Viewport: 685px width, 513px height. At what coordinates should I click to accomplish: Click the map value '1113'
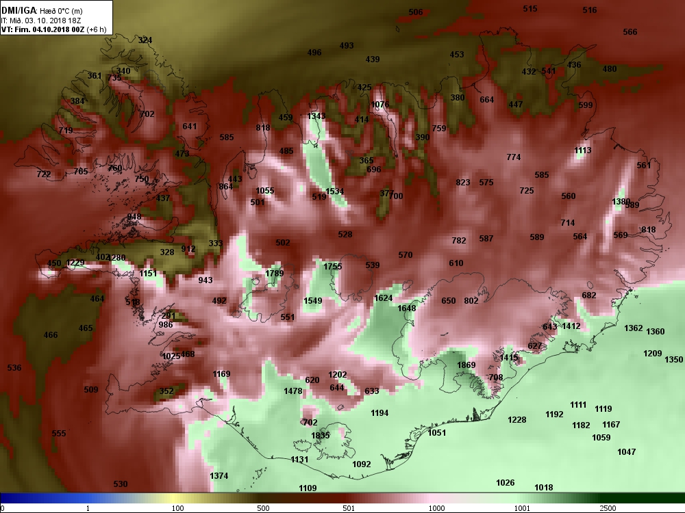(x=582, y=150)
